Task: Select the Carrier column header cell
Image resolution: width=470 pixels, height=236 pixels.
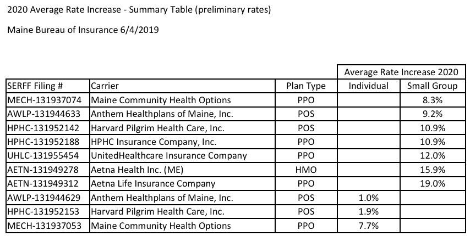Action: [x=105, y=86]
